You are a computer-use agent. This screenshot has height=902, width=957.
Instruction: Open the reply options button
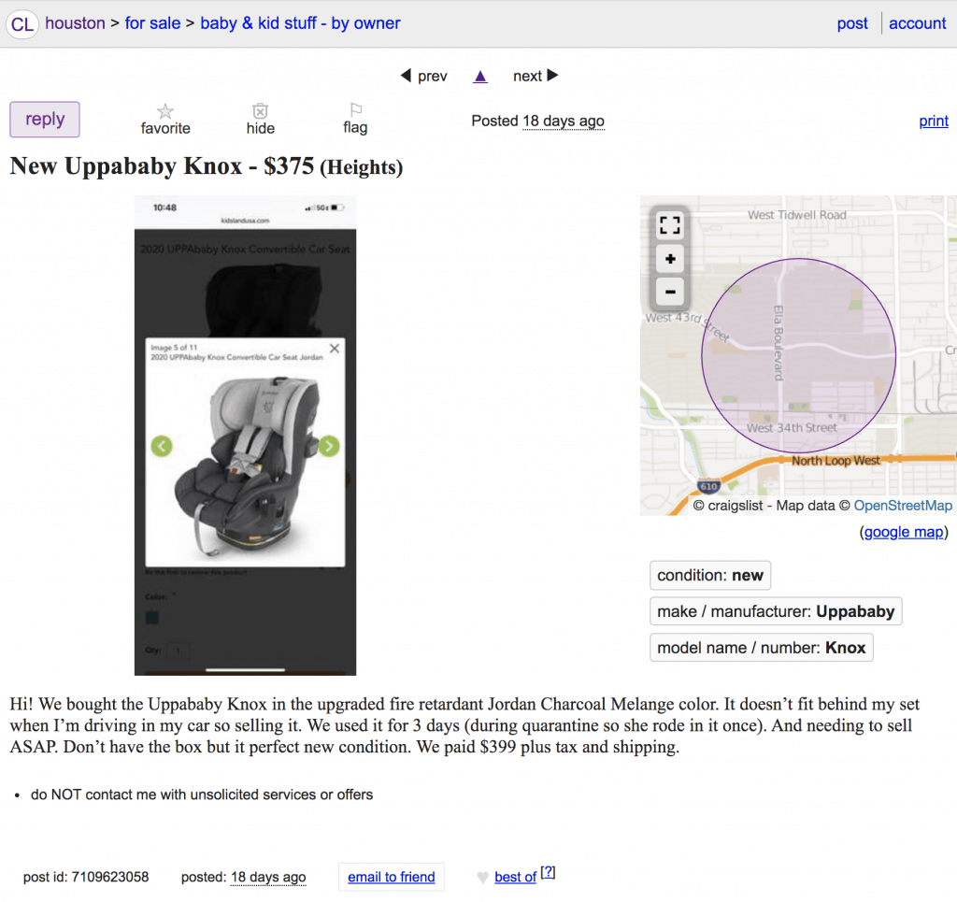point(45,120)
